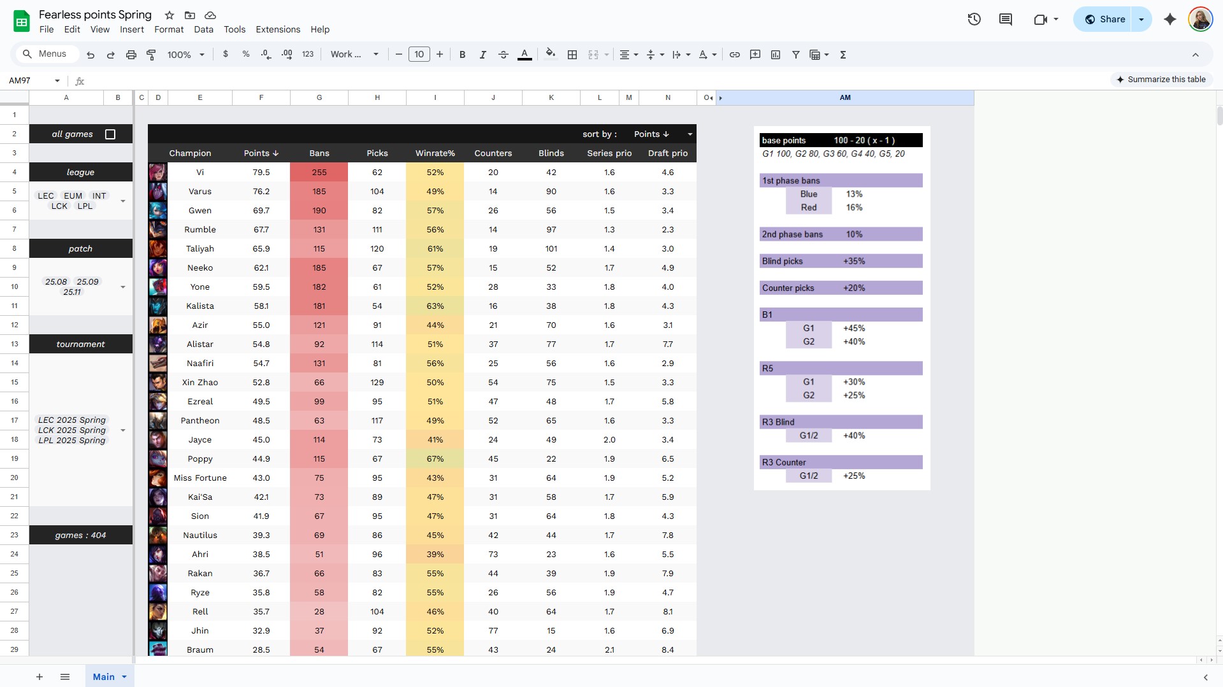Open the sort by Points dropdown
Viewport: 1223px width, 687px height.
pyautogui.click(x=690, y=134)
